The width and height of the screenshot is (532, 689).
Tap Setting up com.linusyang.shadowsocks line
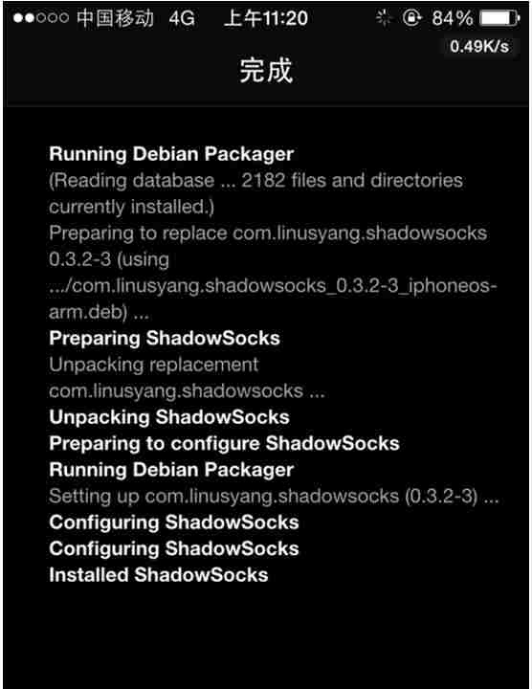pos(274,497)
